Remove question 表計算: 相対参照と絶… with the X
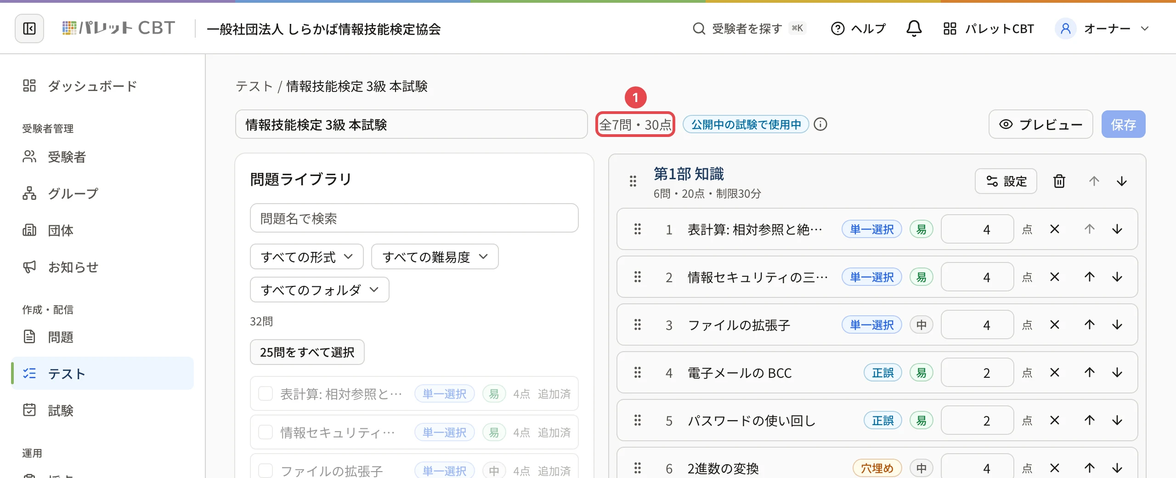The width and height of the screenshot is (1176, 478). (1055, 229)
